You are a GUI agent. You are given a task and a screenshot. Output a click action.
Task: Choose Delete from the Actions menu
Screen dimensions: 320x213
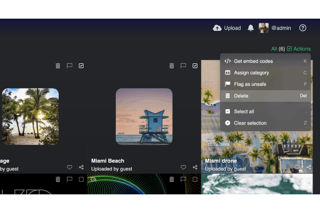(x=241, y=96)
